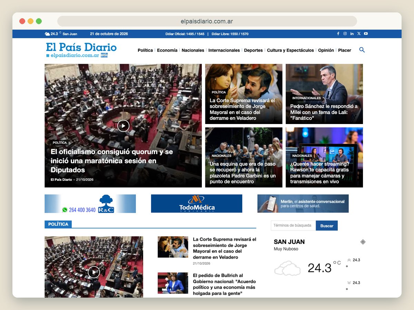The width and height of the screenshot is (414, 310).
Task: Open plazoleta Padre Garbini article
Action: pos(244,157)
